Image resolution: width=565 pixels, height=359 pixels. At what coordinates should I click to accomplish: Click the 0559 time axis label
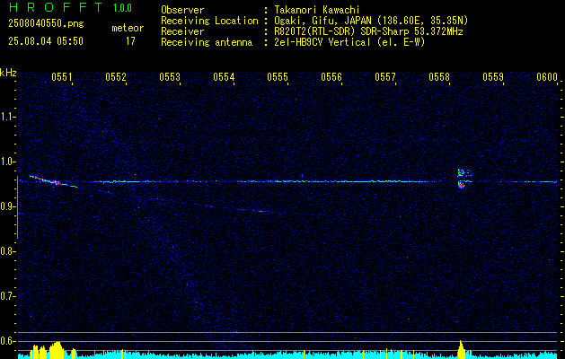point(493,77)
